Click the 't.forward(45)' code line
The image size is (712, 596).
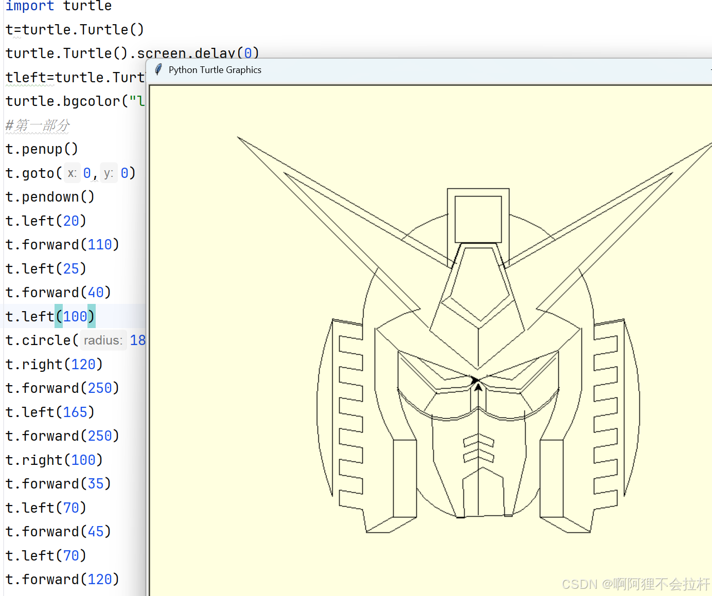coord(58,532)
